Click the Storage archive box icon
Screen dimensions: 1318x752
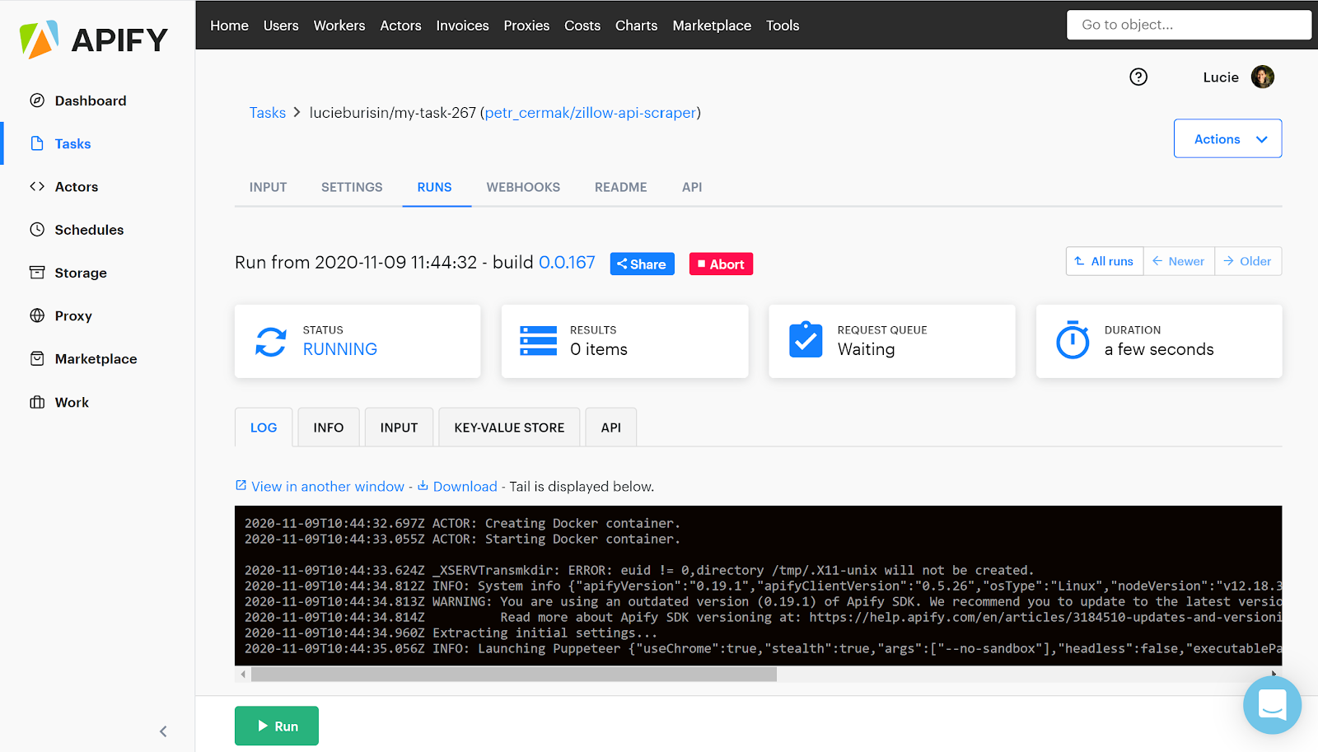(x=37, y=272)
